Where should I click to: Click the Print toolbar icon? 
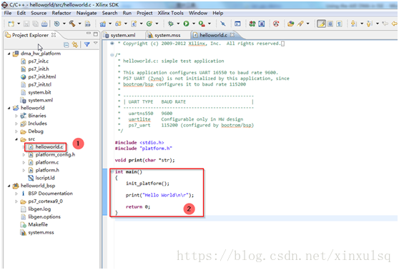click(x=44, y=24)
